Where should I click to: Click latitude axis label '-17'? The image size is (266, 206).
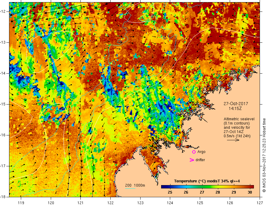coord(3,166)
